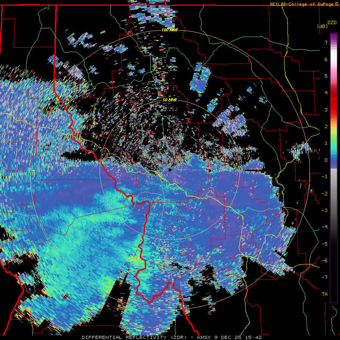The width and height of the screenshot is (340, 340).
Task: Click the -6 value on color scale
Action: (x=325, y=261)
